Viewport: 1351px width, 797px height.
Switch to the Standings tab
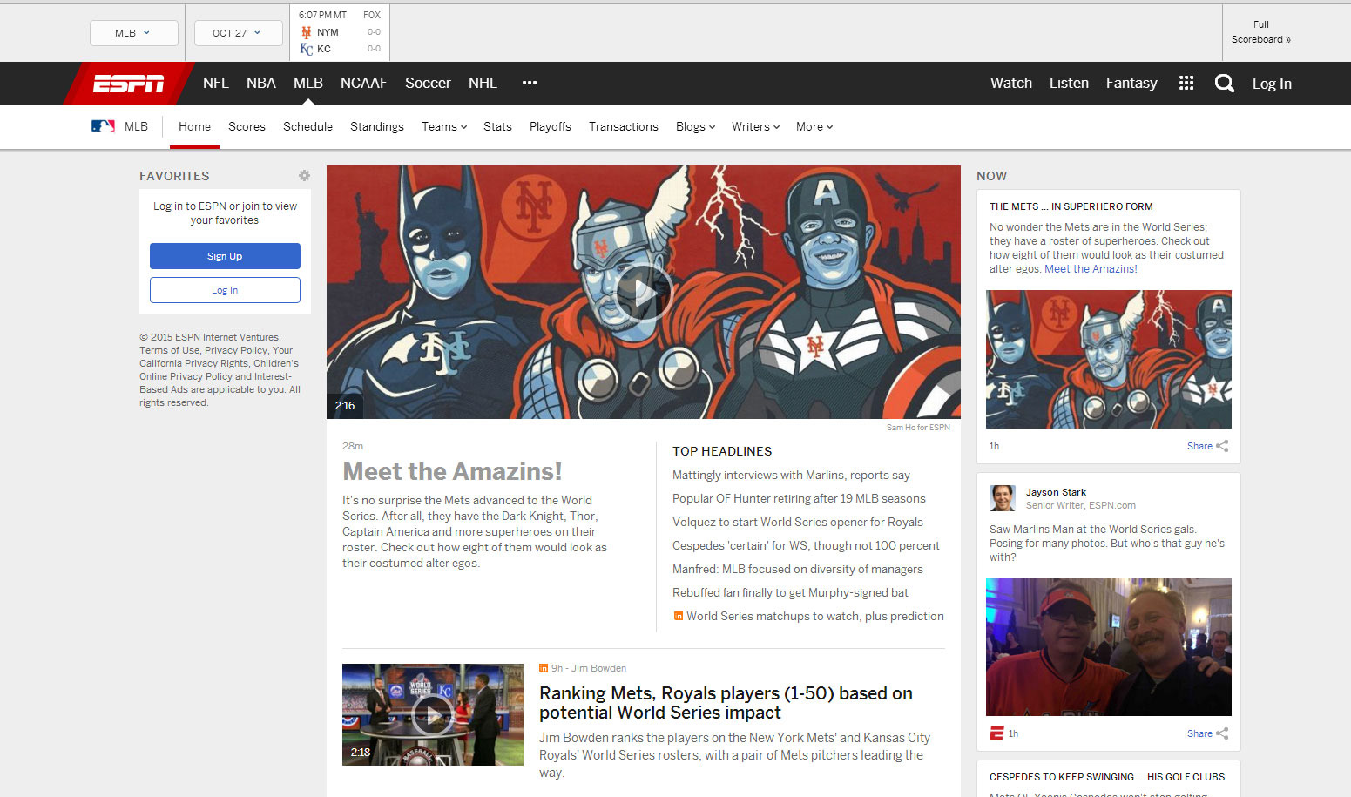[x=377, y=126]
